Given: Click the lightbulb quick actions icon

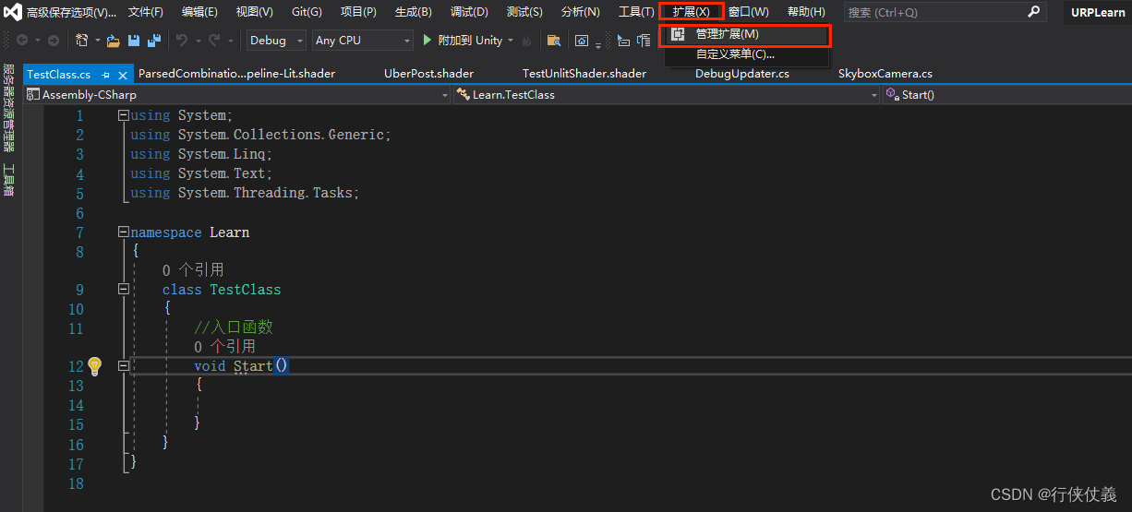Looking at the screenshot, I should (x=94, y=366).
